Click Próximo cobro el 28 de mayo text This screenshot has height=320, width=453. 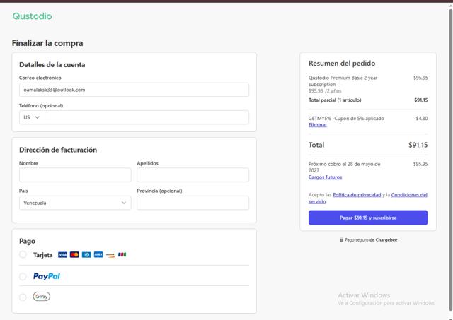pos(345,167)
